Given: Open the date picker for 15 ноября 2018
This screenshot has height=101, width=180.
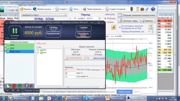Looking at the screenshot, I should coord(100,19).
